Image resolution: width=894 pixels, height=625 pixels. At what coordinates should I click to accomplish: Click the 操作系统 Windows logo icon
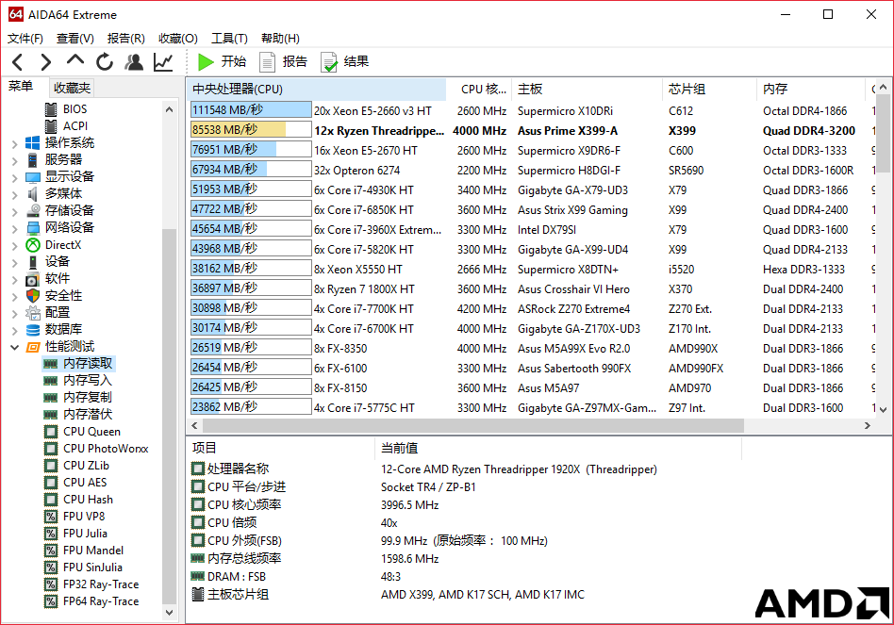[32, 143]
